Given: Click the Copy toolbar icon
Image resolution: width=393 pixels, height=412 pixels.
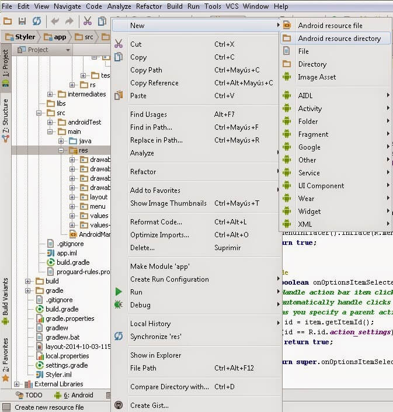Looking at the screenshot, I should coord(102,21).
